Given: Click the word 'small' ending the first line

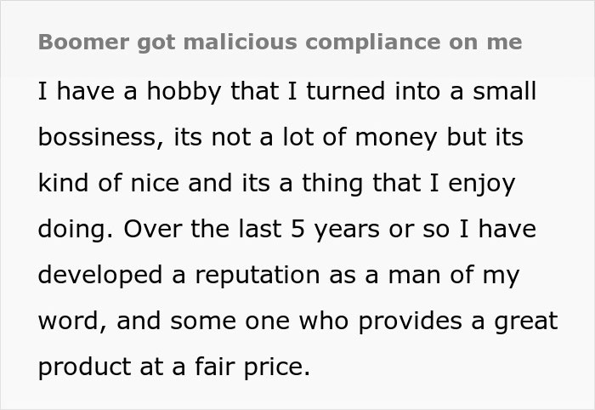Looking at the screenshot, I should (x=504, y=92).
